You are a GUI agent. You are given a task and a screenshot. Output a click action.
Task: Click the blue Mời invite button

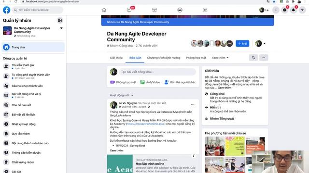pos(242,44)
